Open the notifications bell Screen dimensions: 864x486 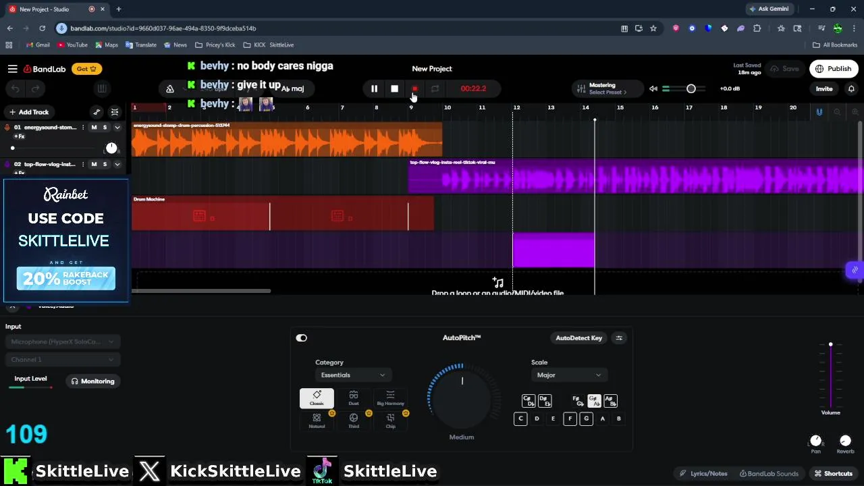coord(851,88)
